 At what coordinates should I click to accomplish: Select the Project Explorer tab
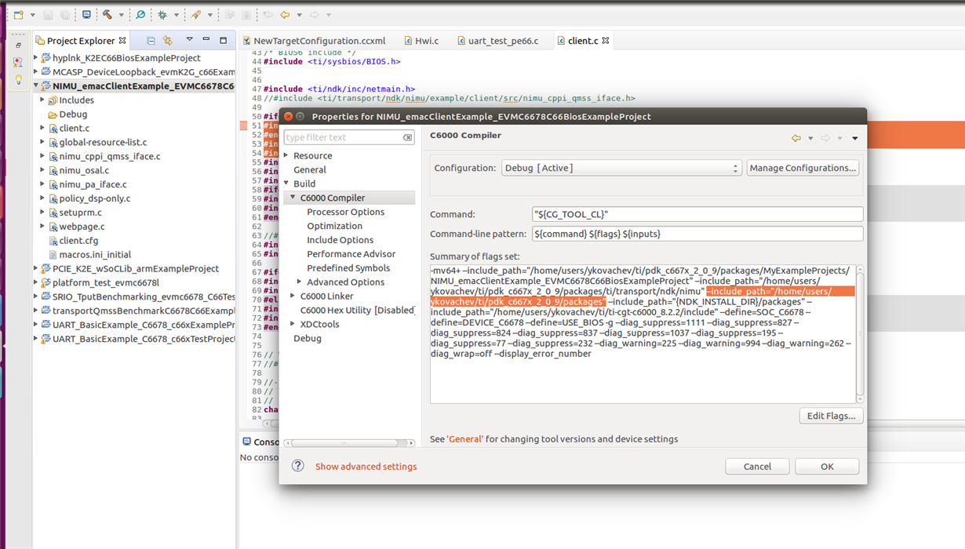point(81,41)
